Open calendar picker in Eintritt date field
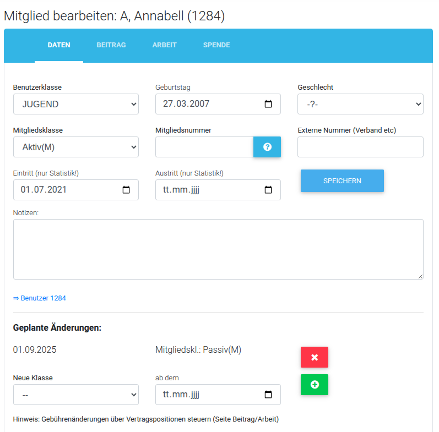This screenshot has width=439, height=432. pos(126,190)
